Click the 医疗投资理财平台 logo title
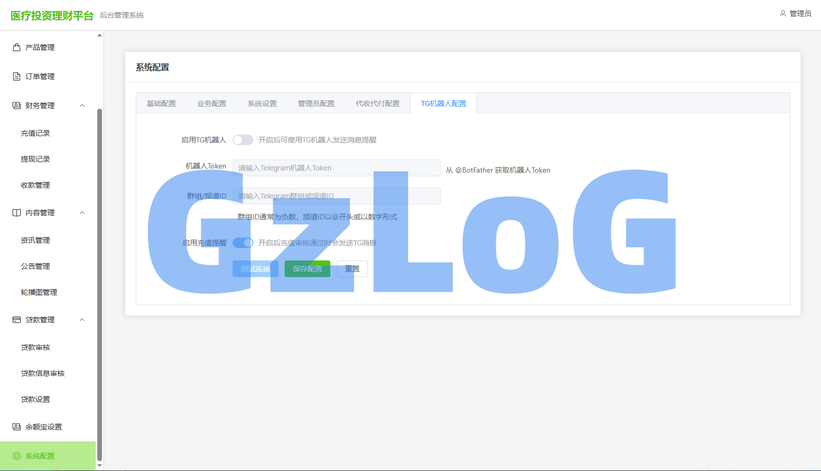Viewport: 821px width, 471px height. click(52, 16)
